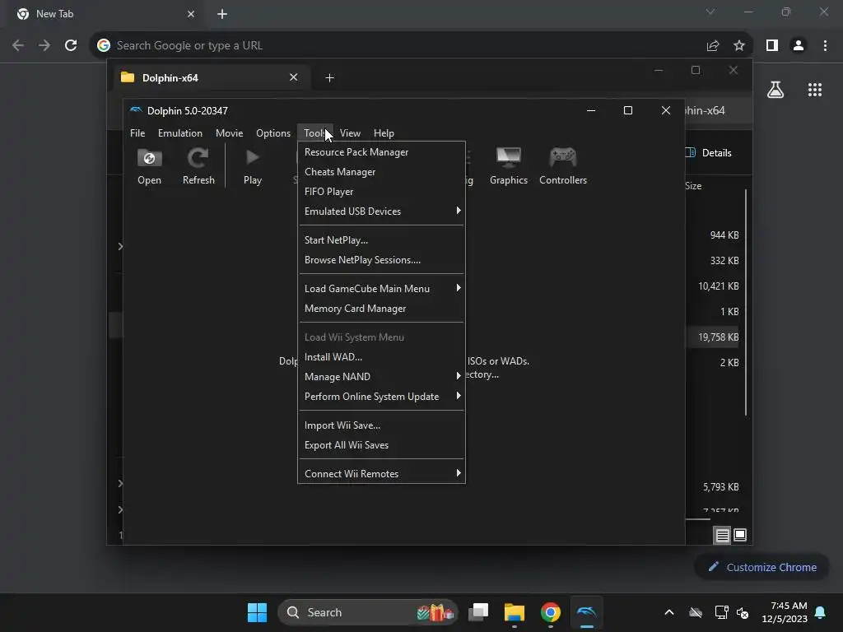The height and width of the screenshot is (632, 843).
Task: Select Import Wii Save...
Action: click(381, 425)
